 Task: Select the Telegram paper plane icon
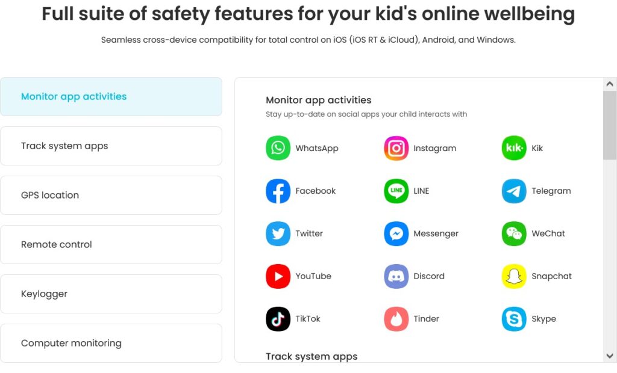[x=514, y=191]
